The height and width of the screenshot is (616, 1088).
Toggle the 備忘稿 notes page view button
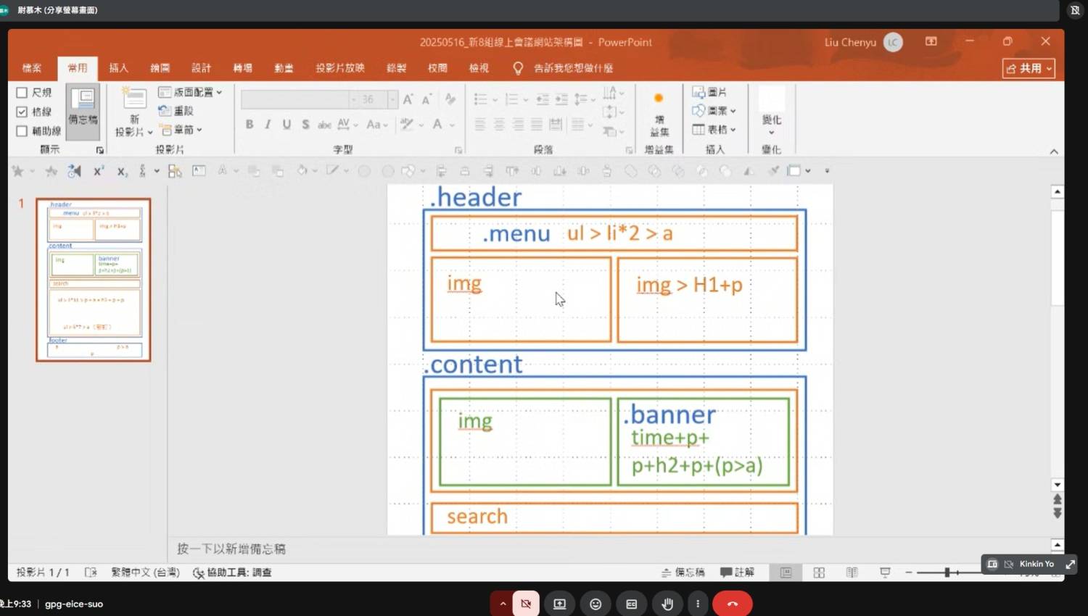click(83, 109)
